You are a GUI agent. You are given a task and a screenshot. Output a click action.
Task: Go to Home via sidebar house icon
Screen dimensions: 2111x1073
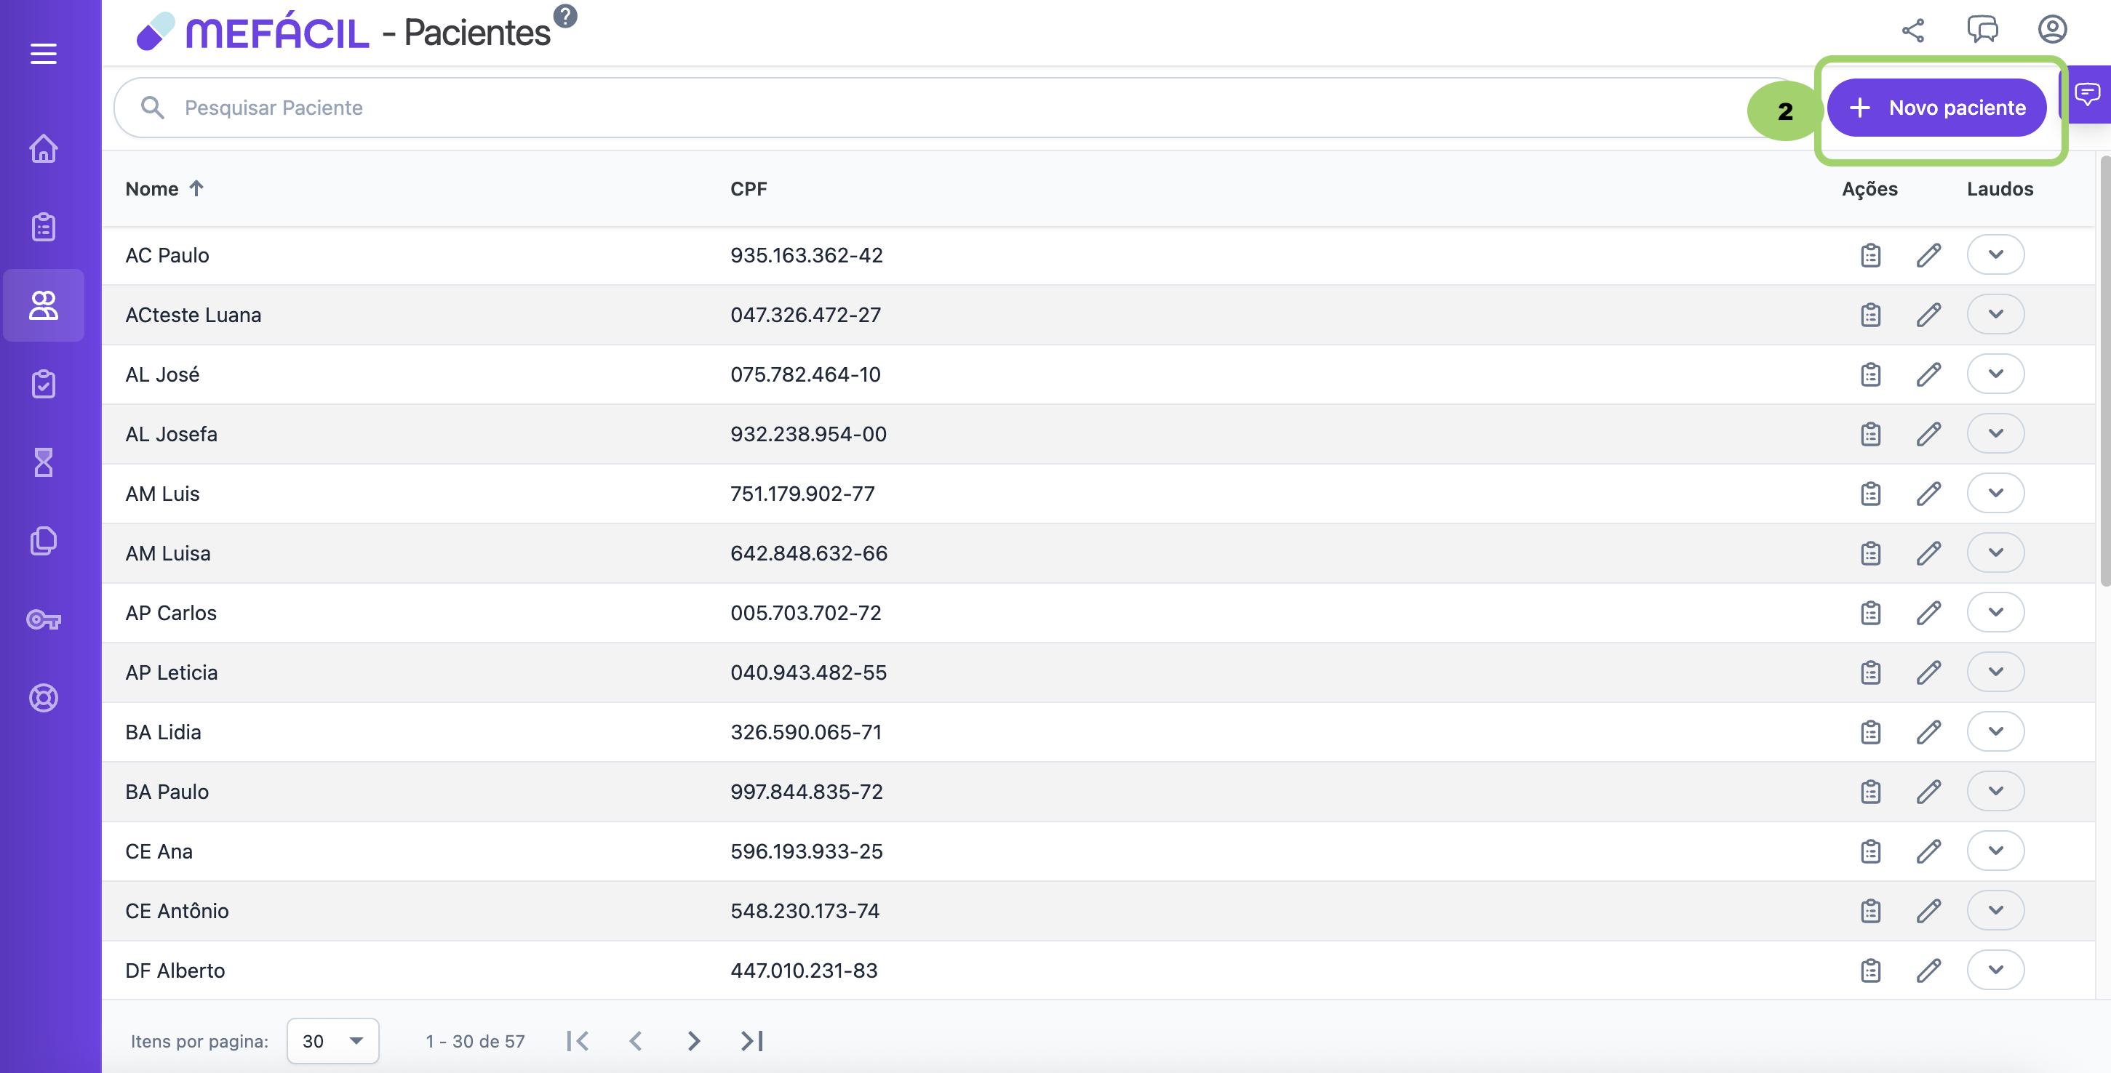(x=44, y=148)
